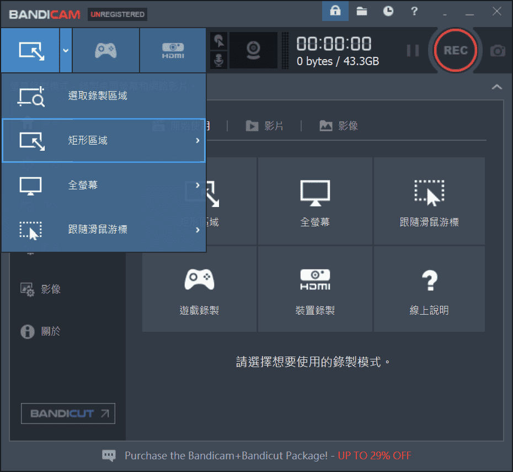Click the pause recording button
This screenshot has width=513, height=472.
point(413,50)
